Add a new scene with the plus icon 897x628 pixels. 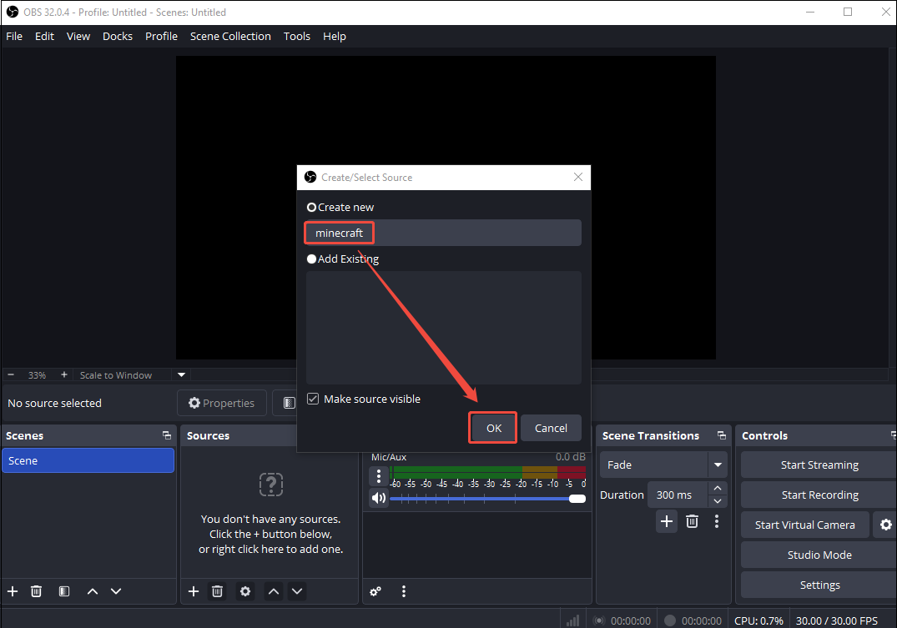12,590
